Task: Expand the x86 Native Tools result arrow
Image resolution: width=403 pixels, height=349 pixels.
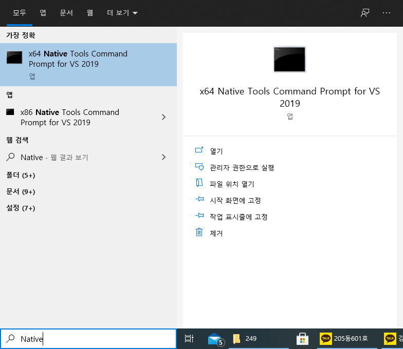Action: pyautogui.click(x=163, y=117)
